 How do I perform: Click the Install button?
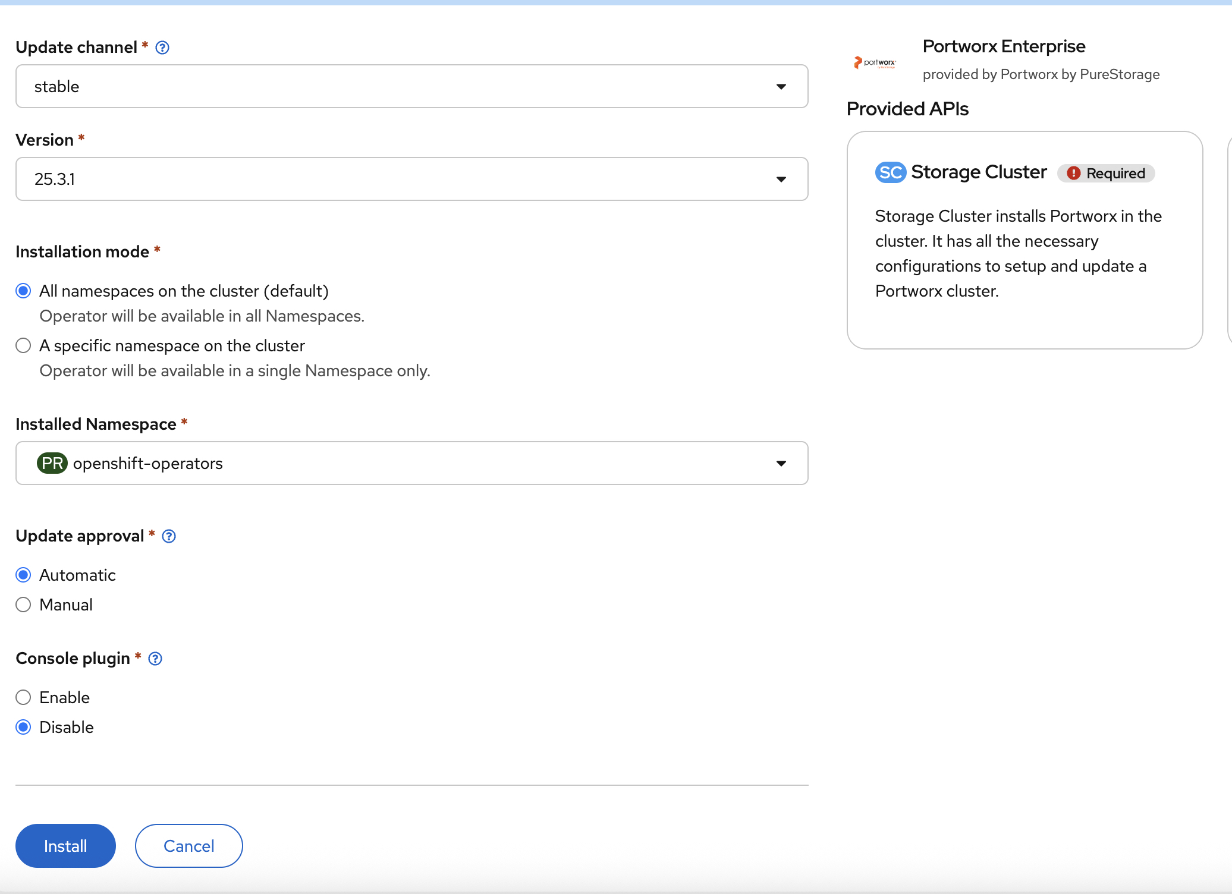[65, 846]
